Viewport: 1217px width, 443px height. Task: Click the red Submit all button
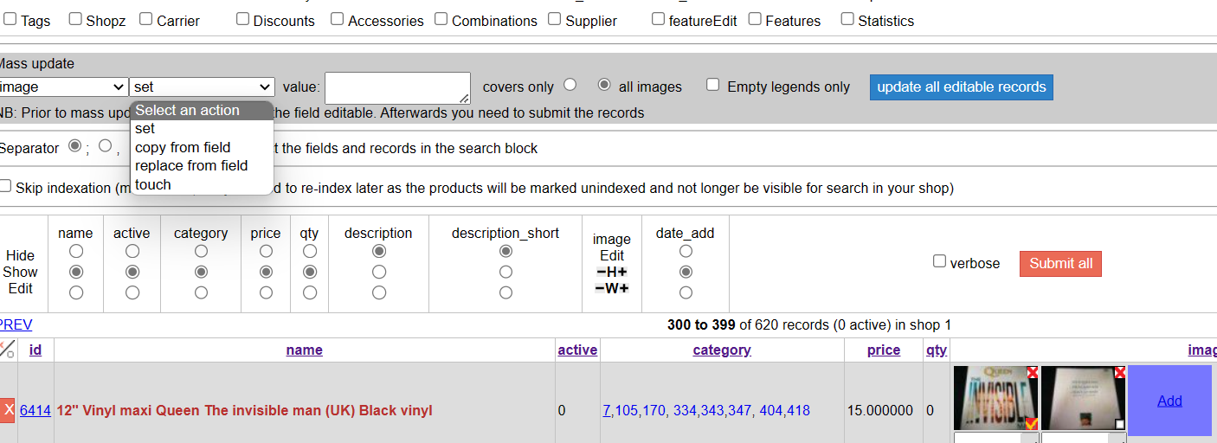(1060, 263)
